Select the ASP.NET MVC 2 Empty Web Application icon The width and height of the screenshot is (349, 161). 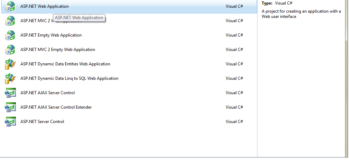(x=10, y=50)
